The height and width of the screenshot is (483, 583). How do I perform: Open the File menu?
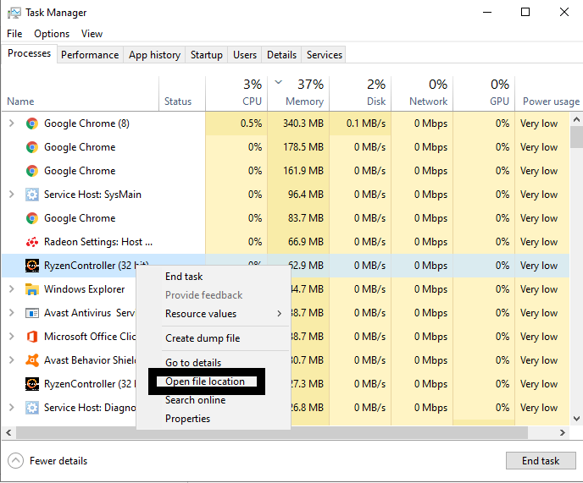(x=14, y=34)
